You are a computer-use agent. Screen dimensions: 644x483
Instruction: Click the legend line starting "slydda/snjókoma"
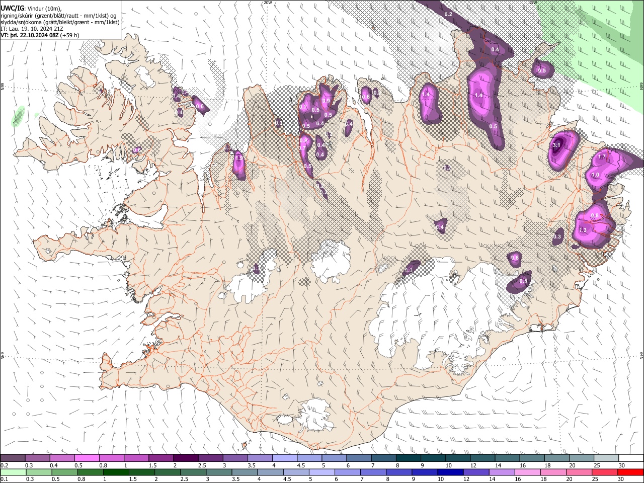[60, 22]
